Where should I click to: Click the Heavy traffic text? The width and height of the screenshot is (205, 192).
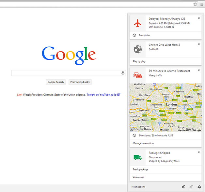[155, 75]
